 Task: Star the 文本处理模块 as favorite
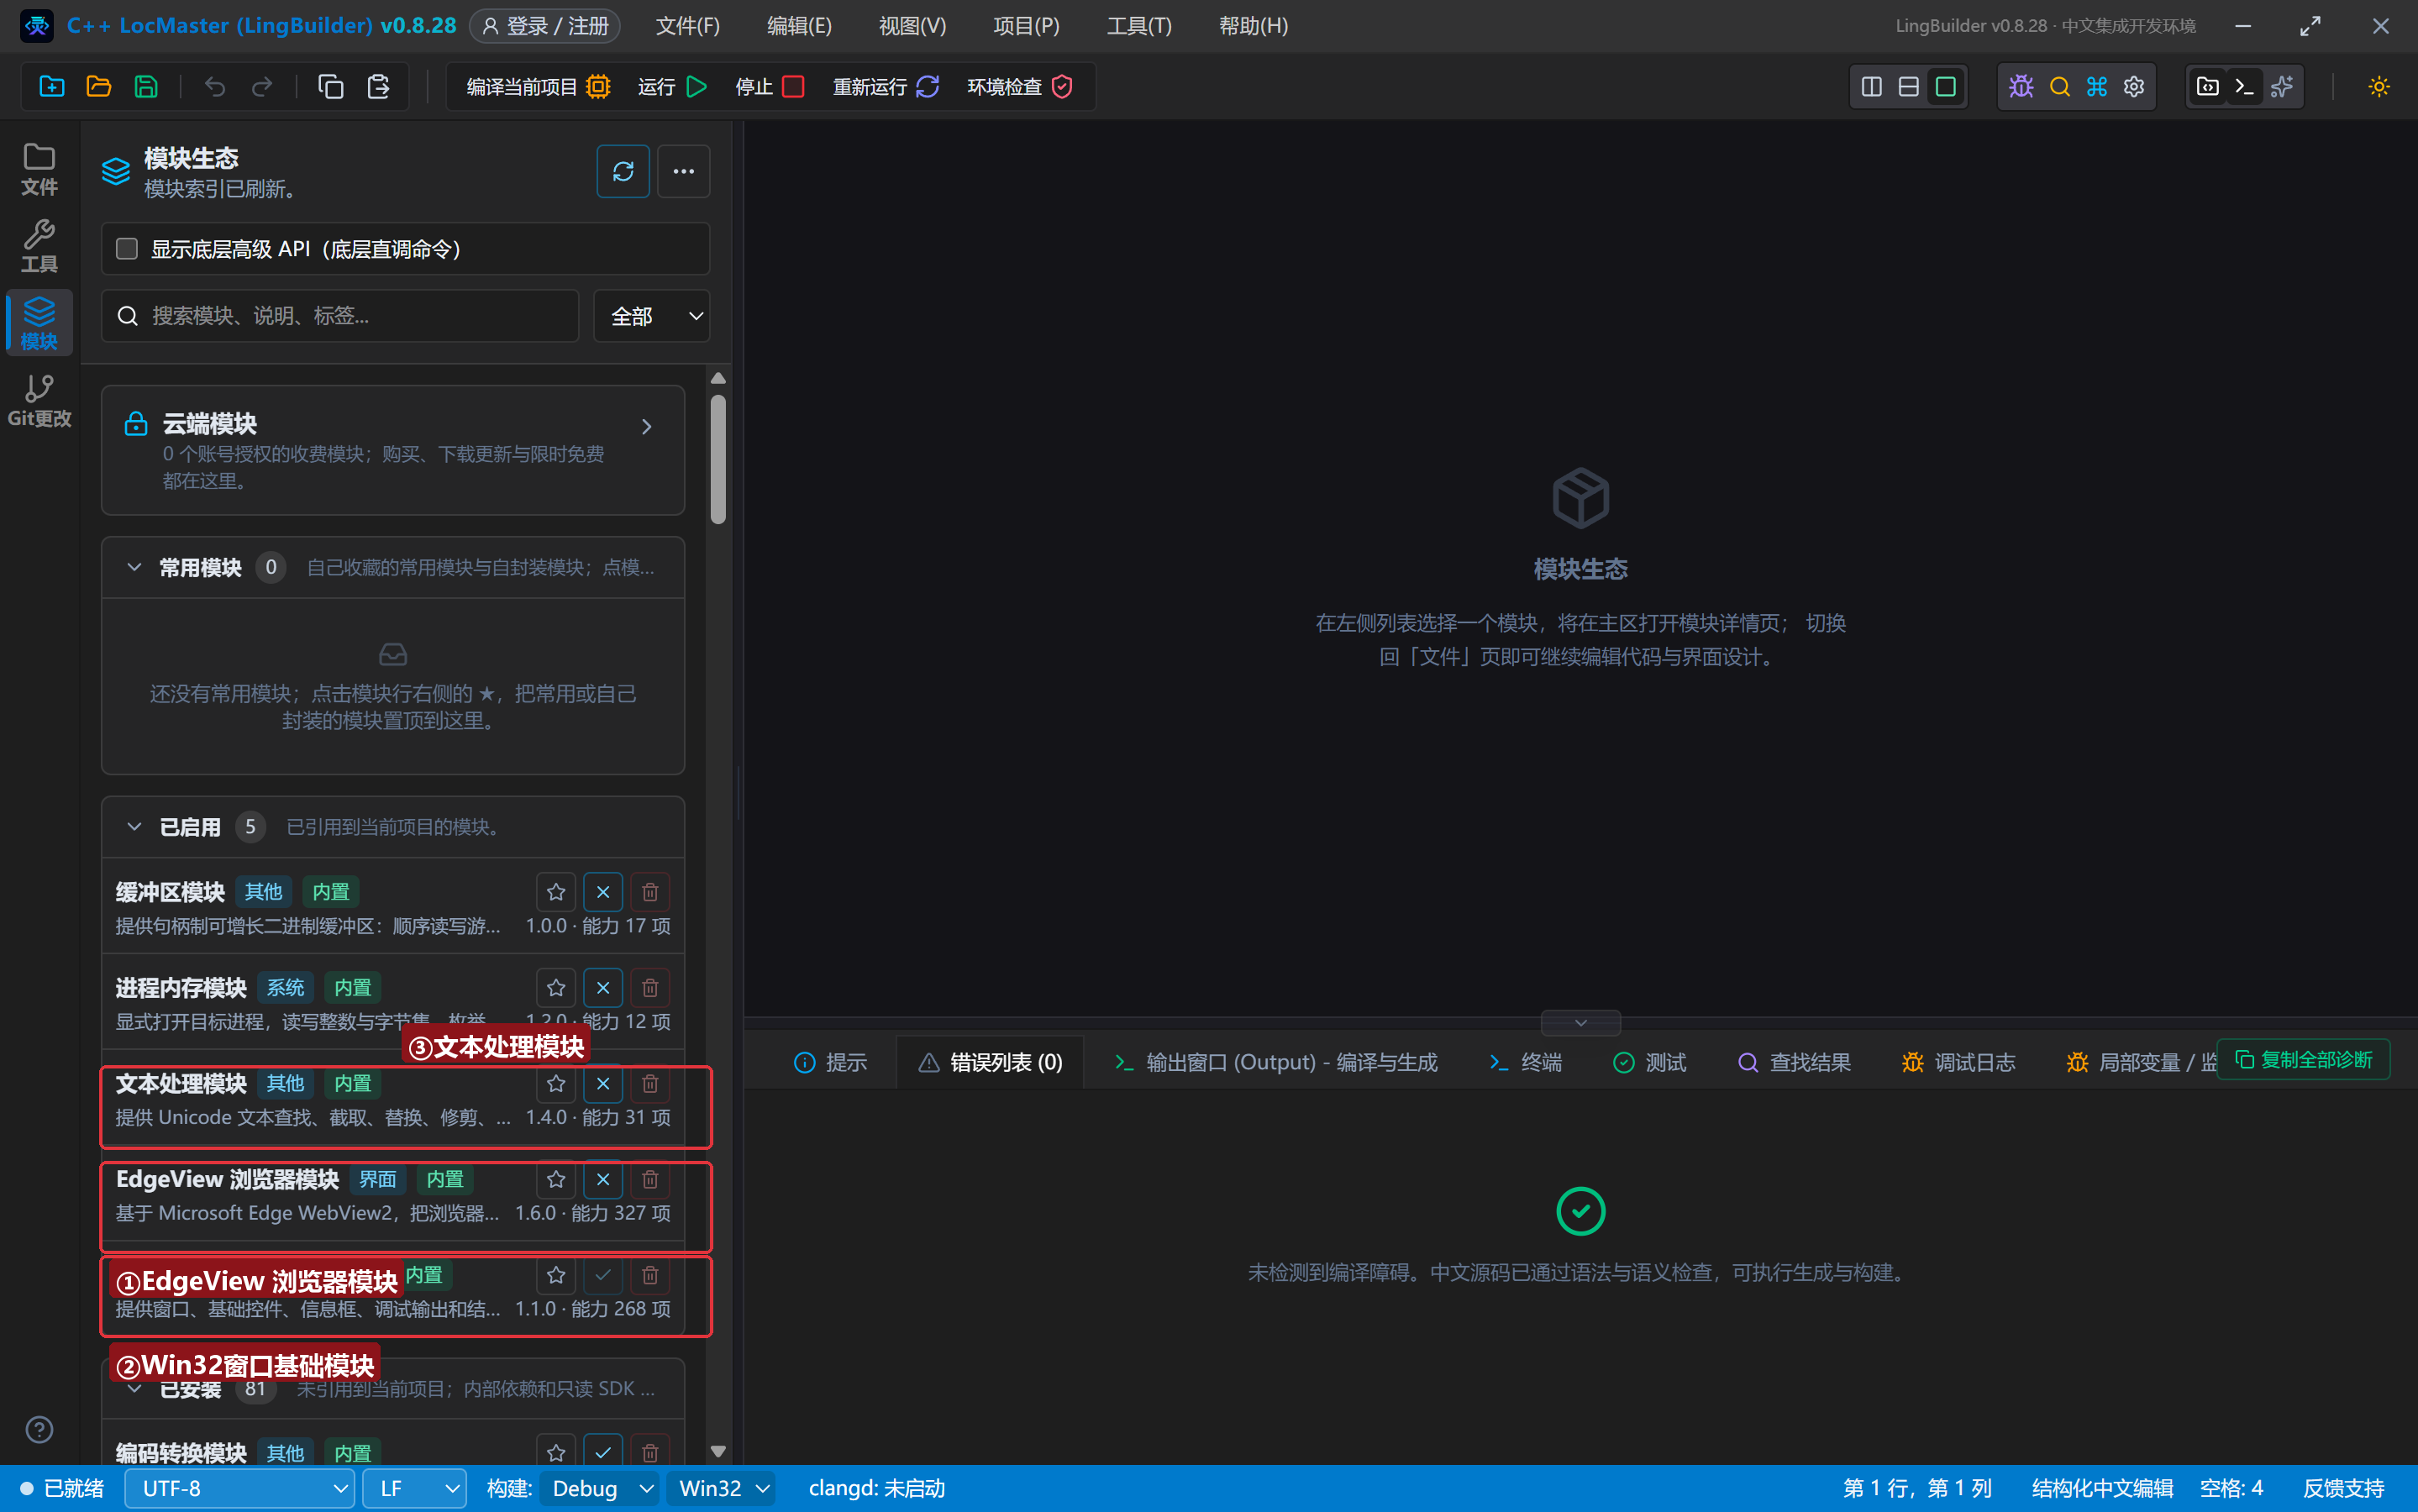pyautogui.click(x=556, y=1084)
